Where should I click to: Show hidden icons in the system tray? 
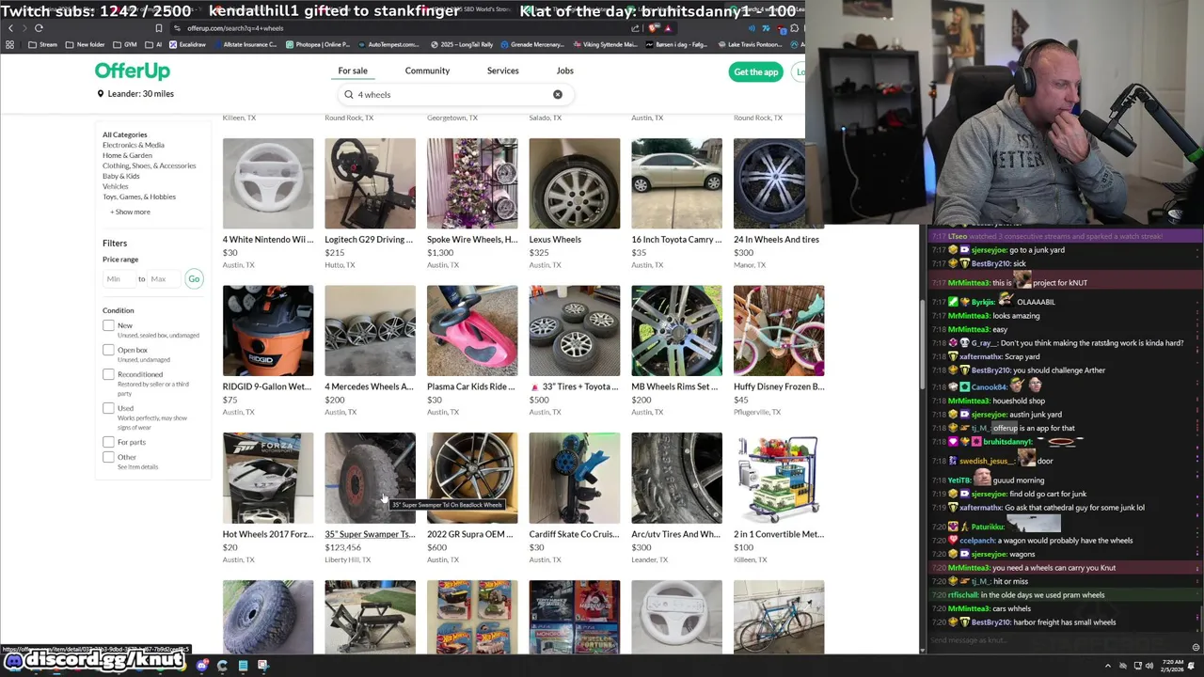click(1108, 666)
